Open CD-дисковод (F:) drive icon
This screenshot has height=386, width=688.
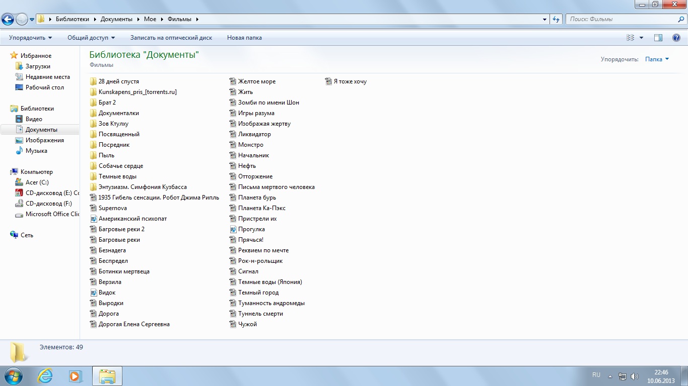coord(19,204)
